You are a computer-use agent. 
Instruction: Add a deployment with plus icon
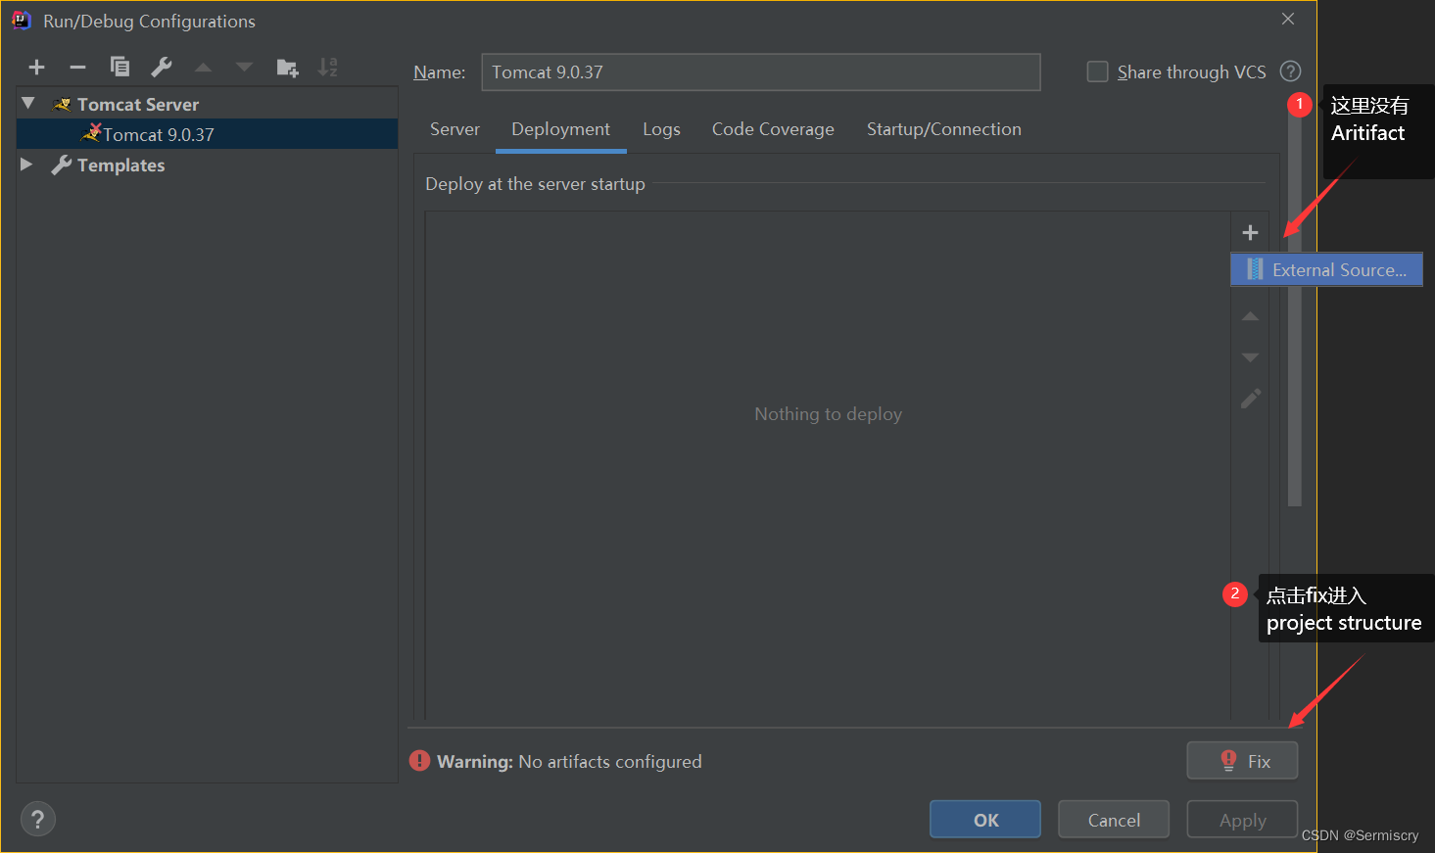tap(1250, 232)
